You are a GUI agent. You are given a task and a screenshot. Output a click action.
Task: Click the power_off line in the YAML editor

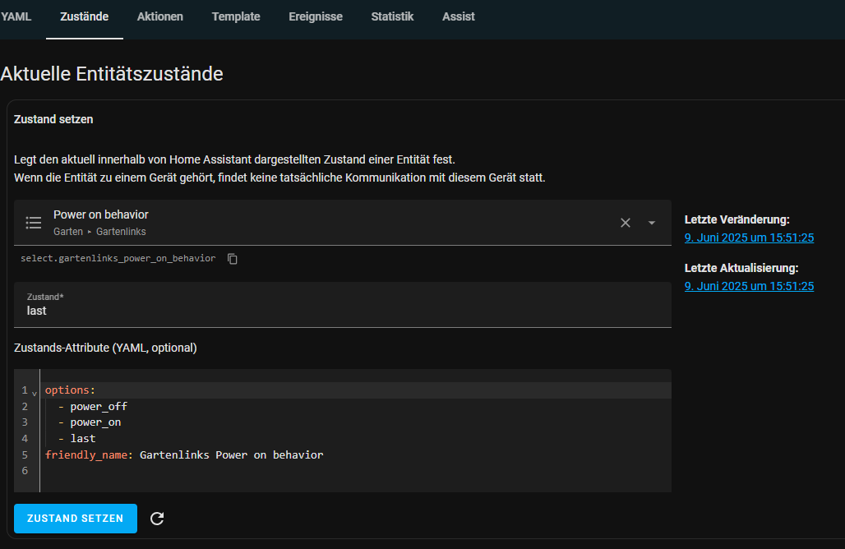tap(99, 406)
